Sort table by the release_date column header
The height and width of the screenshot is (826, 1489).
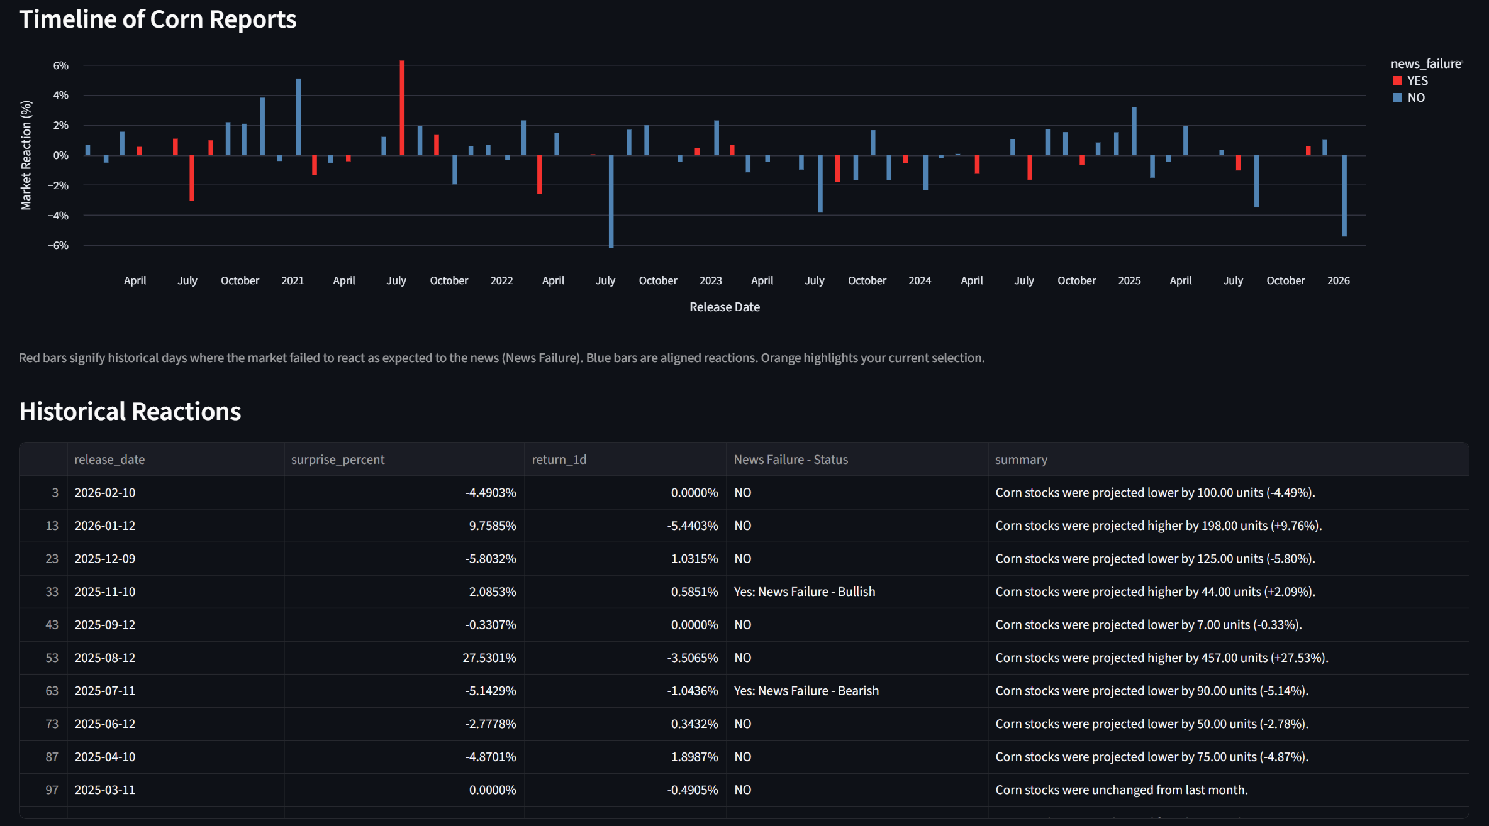click(x=110, y=460)
